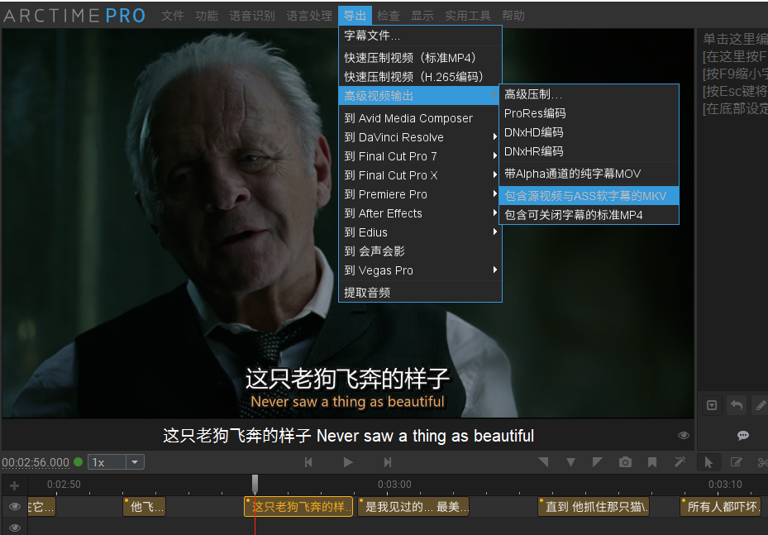Select 带Alpha通道的纯字幕MOV option
The width and height of the screenshot is (768, 535).
(589, 174)
